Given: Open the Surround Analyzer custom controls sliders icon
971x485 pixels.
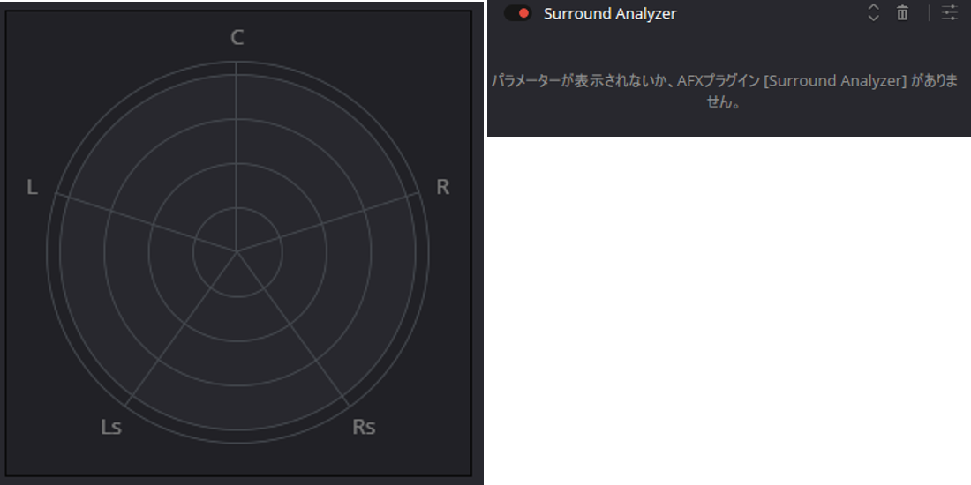Looking at the screenshot, I should click(949, 12).
